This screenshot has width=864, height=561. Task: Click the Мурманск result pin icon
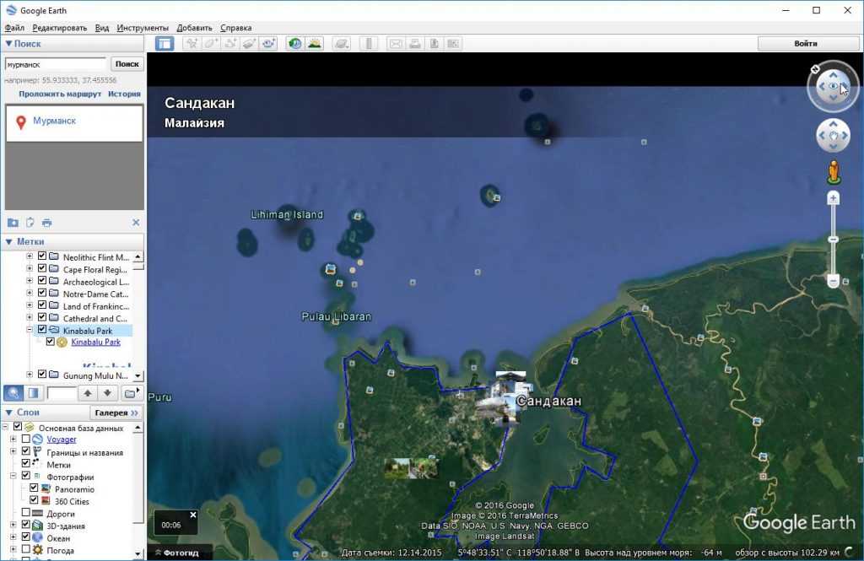[x=21, y=122]
